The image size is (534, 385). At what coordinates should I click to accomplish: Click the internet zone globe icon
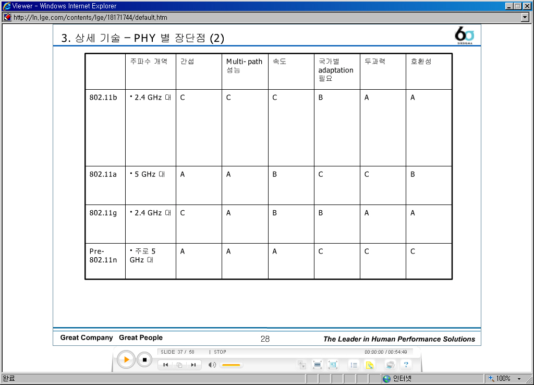(x=386, y=379)
